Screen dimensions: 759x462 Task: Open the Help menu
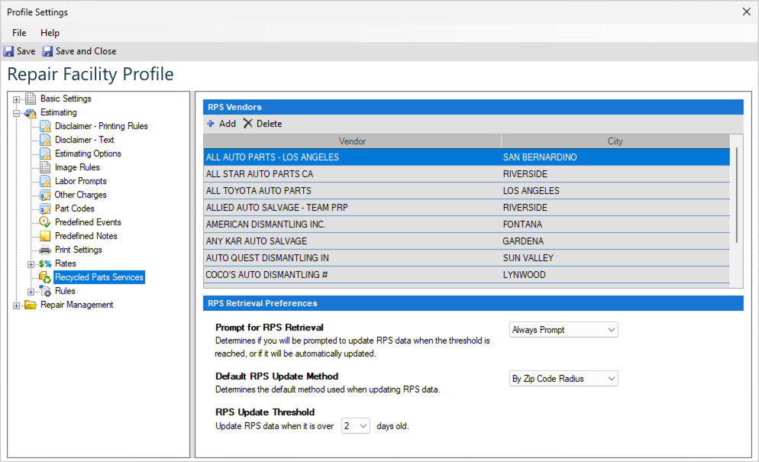click(50, 33)
